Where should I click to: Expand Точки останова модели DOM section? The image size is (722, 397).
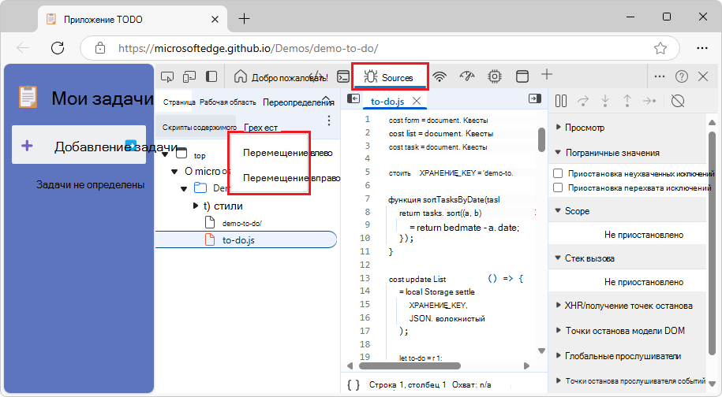pos(625,330)
